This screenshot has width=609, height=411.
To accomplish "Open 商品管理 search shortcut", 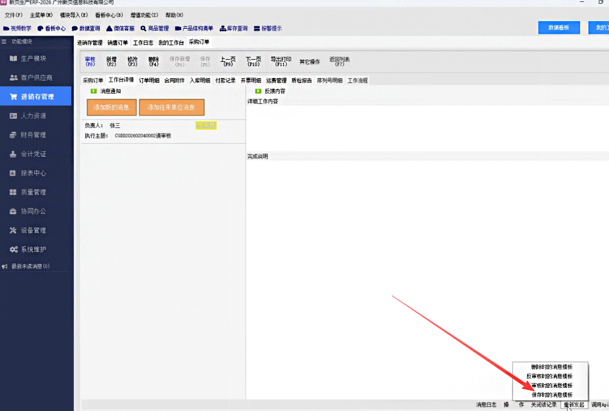I will (x=154, y=28).
